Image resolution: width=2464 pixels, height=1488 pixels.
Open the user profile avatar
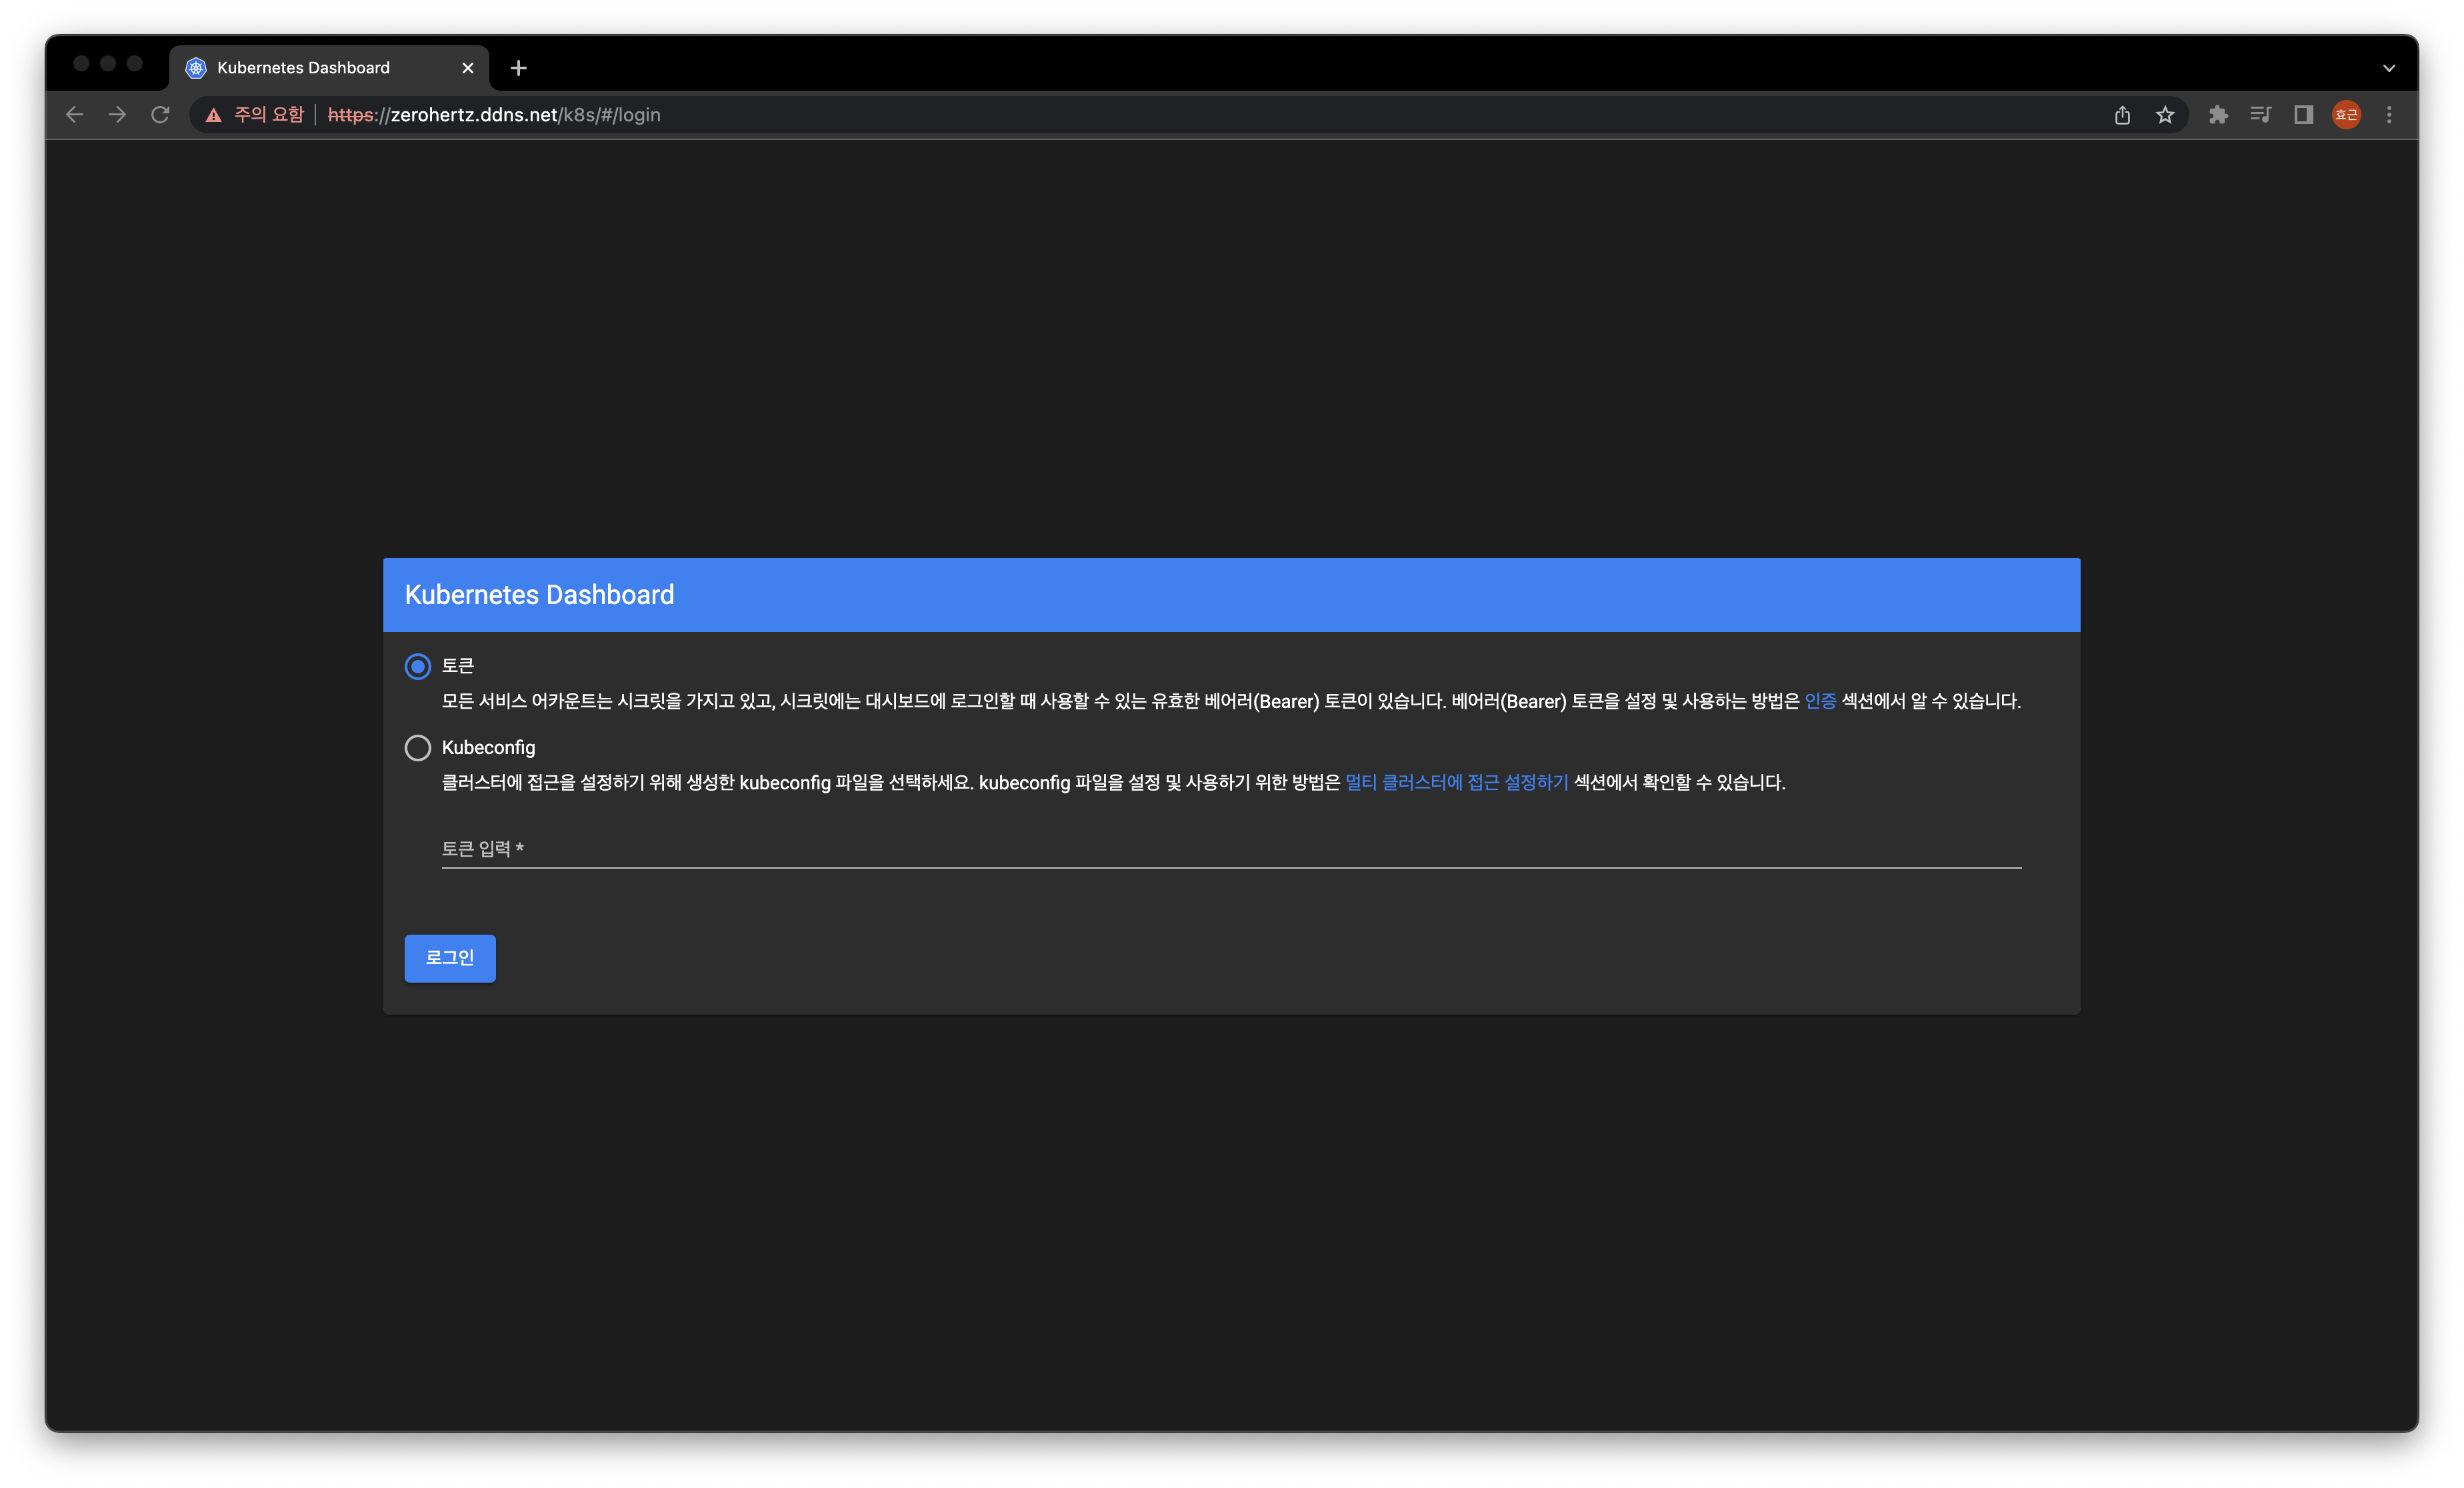coord(2346,115)
